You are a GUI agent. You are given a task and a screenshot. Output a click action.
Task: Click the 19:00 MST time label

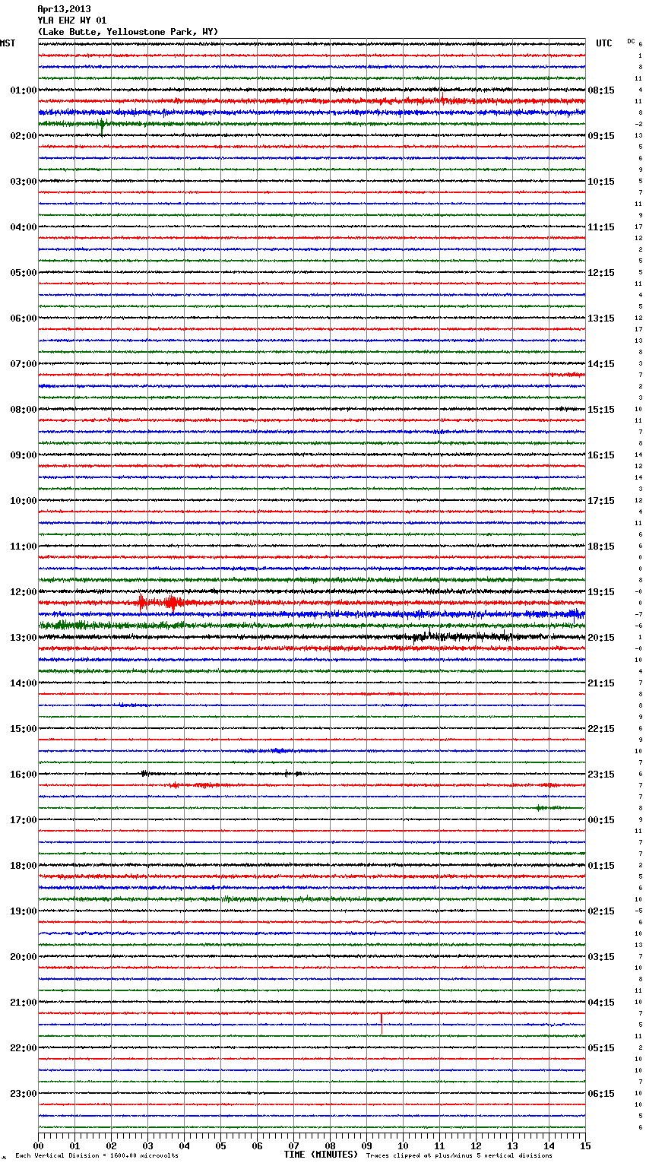[x=23, y=911]
